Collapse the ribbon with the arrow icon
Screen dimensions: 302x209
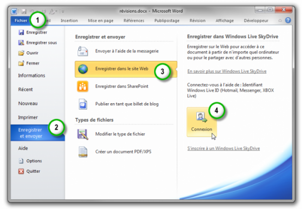coord(280,21)
